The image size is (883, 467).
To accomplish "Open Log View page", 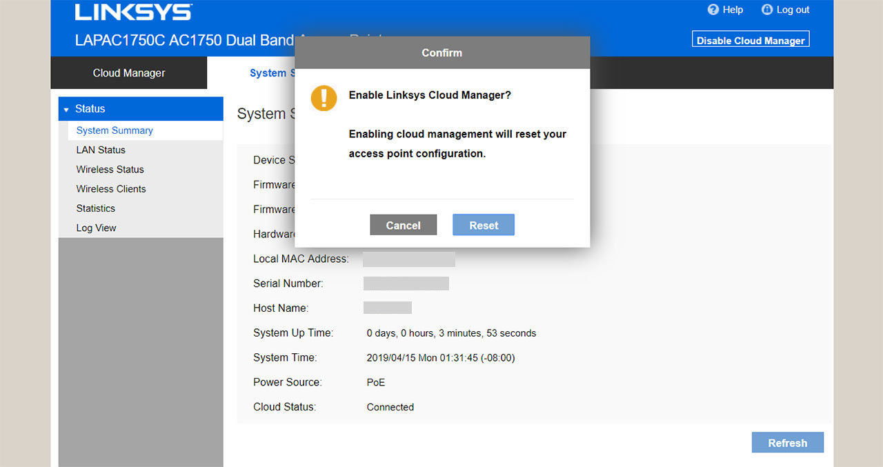I will tap(97, 228).
